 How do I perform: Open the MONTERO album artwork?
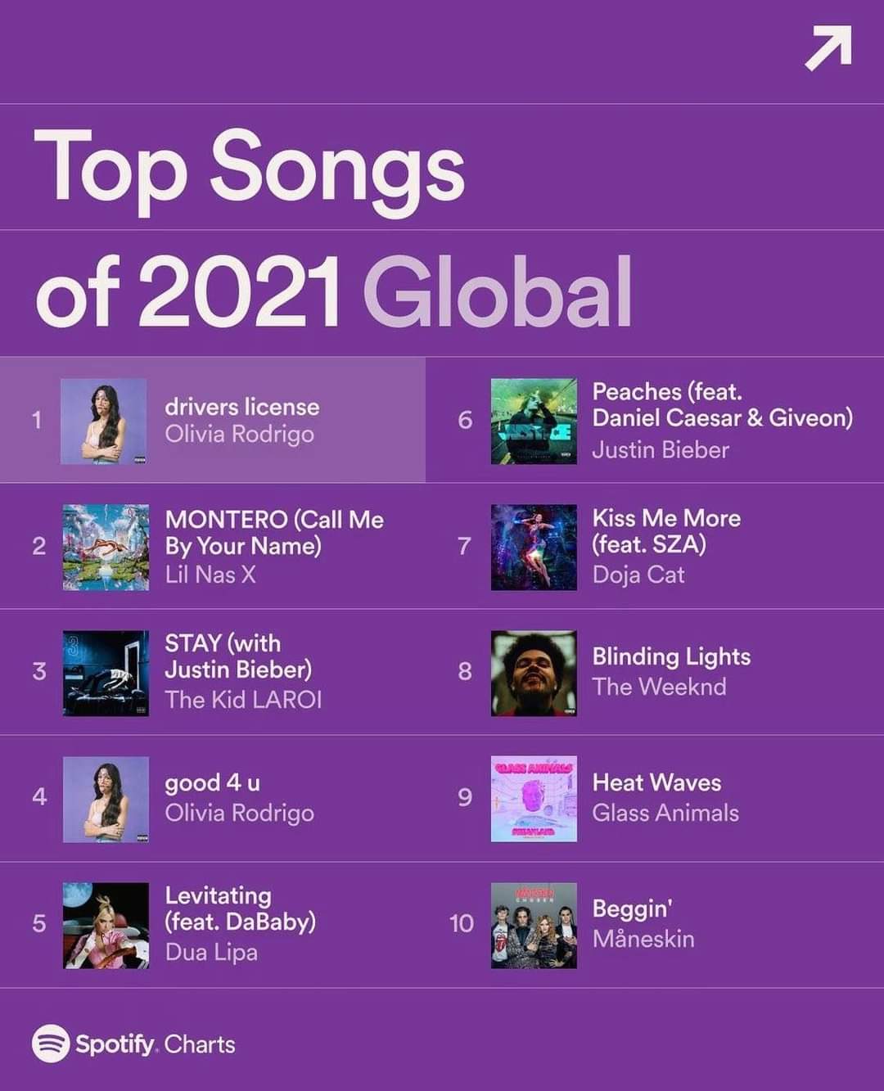[x=106, y=547]
